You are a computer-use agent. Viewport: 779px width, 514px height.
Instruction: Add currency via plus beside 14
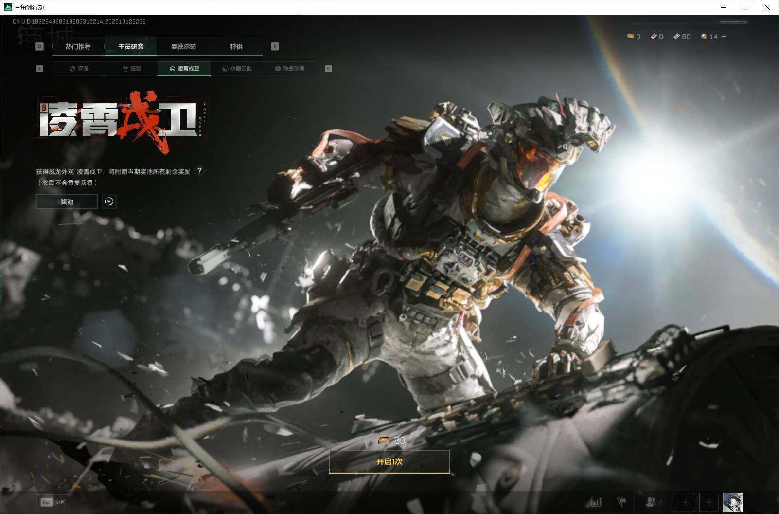tap(724, 37)
